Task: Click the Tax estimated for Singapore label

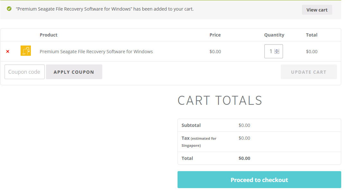Action: coord(199,142)
